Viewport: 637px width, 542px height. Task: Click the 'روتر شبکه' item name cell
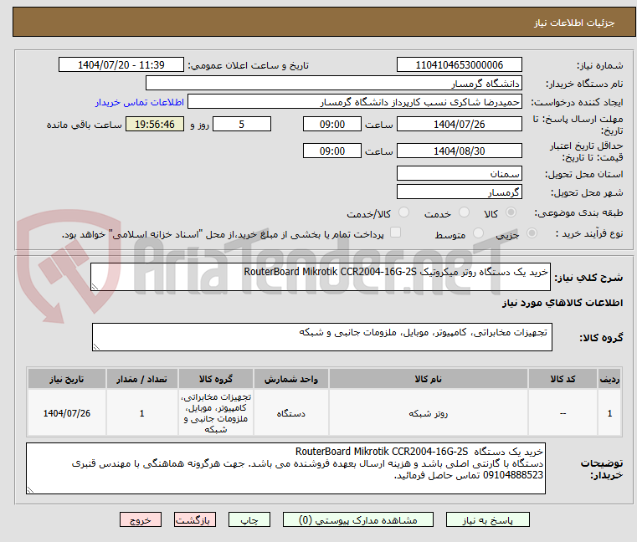tap(429, 413)
